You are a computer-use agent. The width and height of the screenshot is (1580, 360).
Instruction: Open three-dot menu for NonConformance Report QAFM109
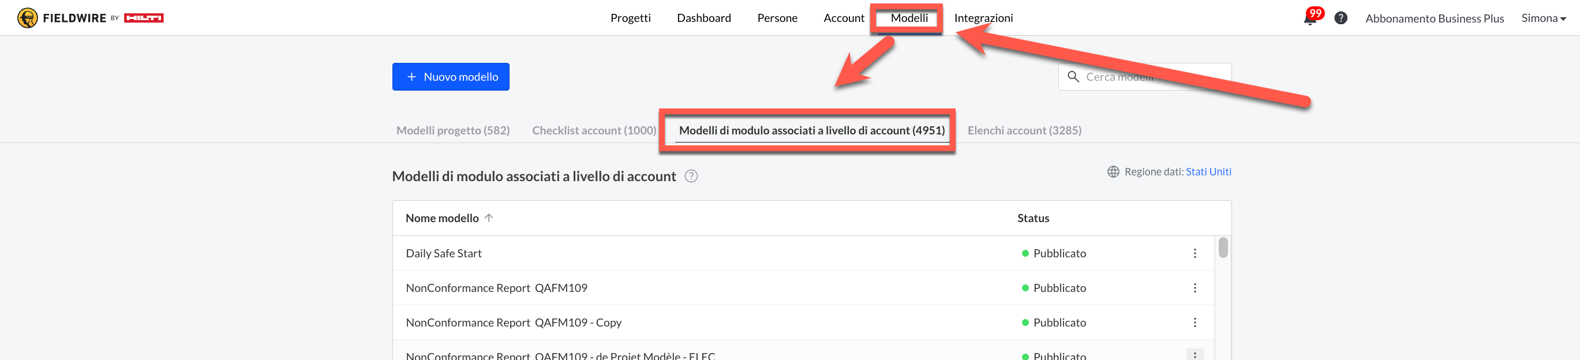[x=1194, y=288]
